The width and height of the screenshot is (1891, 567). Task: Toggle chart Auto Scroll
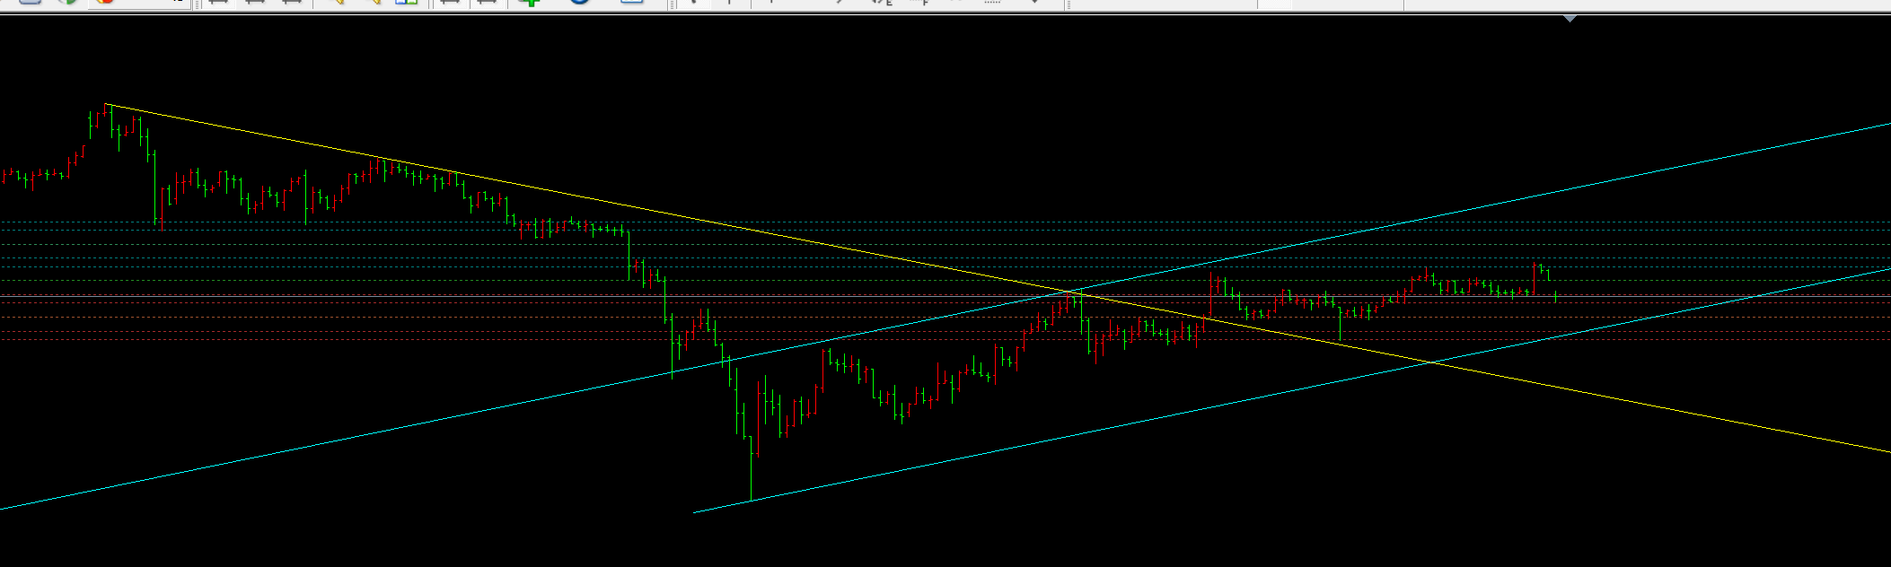pos(449,2)
